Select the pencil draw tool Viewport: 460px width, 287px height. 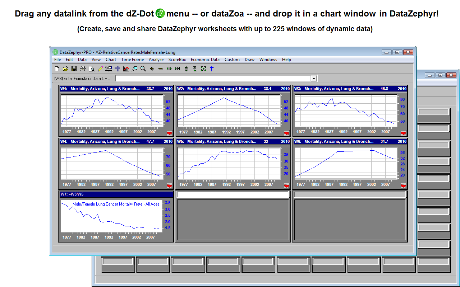click(x=100, y=69)
